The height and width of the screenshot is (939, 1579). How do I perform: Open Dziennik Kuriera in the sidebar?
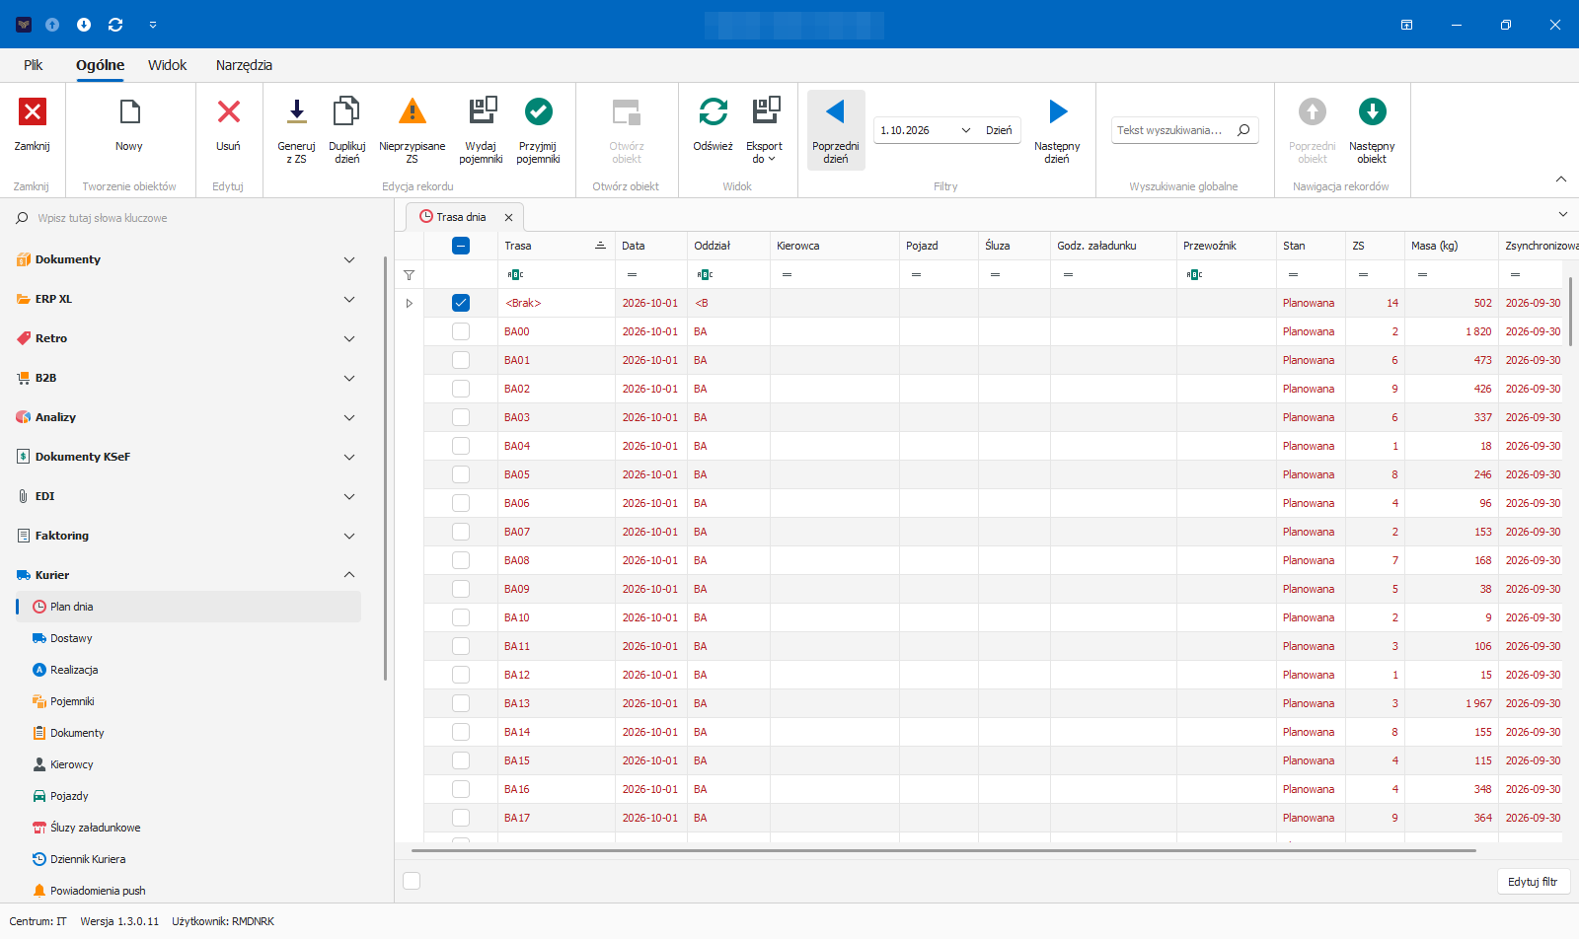88,859
